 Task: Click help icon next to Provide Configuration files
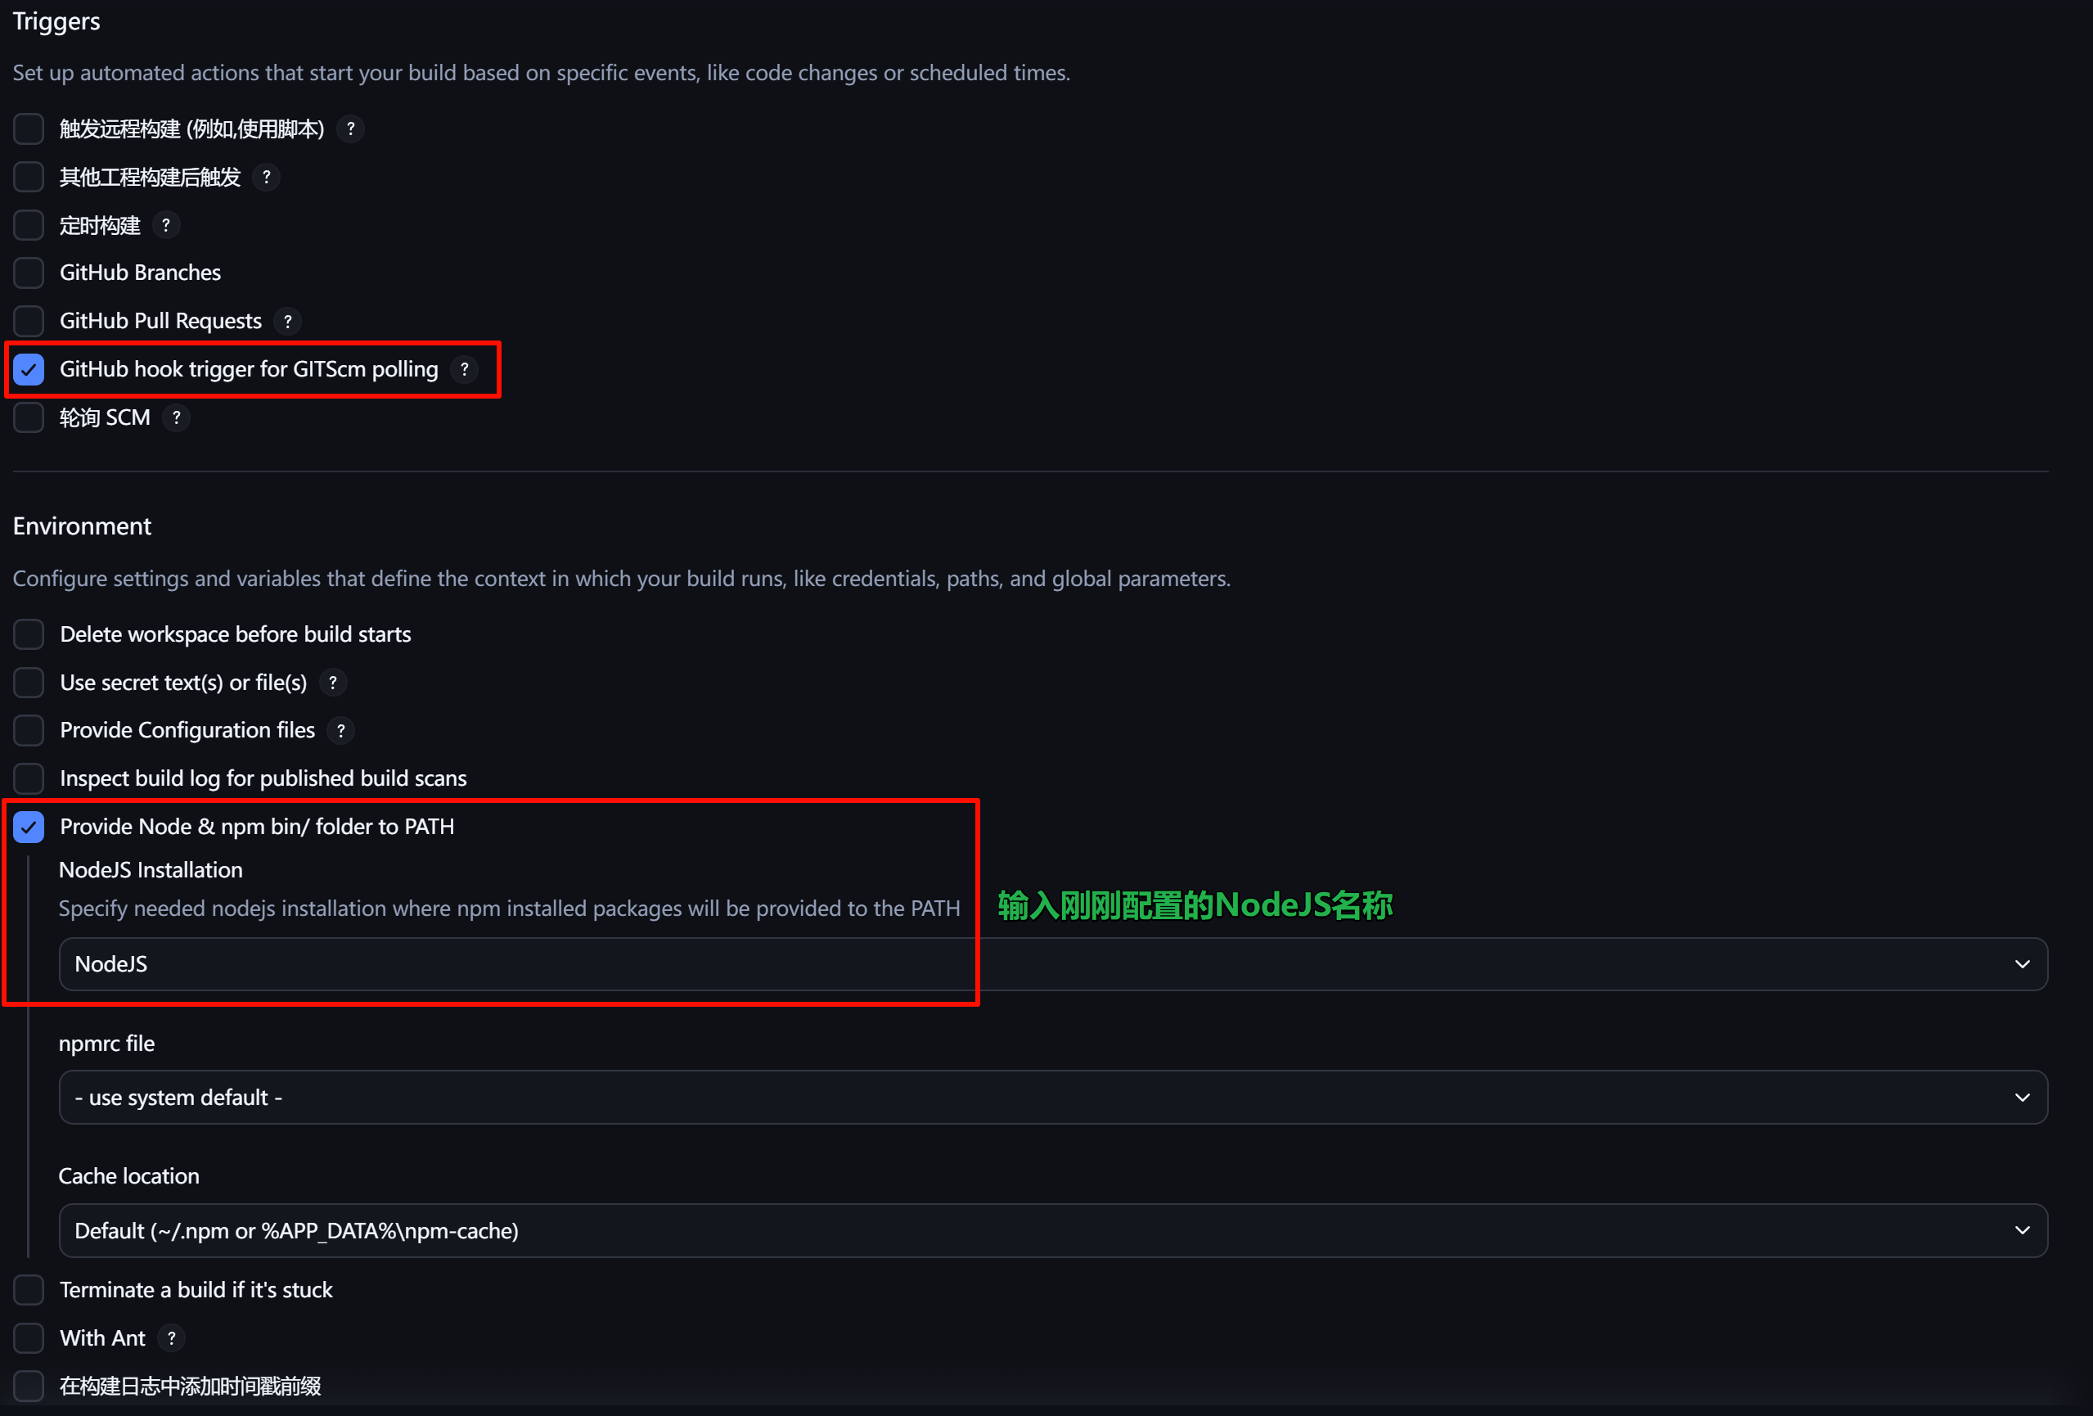click(340, 731)
